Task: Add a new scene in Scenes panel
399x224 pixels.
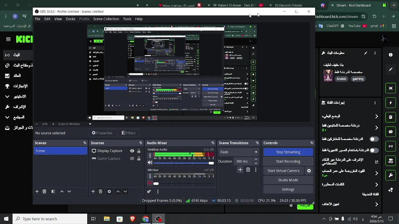Action: 37,191
